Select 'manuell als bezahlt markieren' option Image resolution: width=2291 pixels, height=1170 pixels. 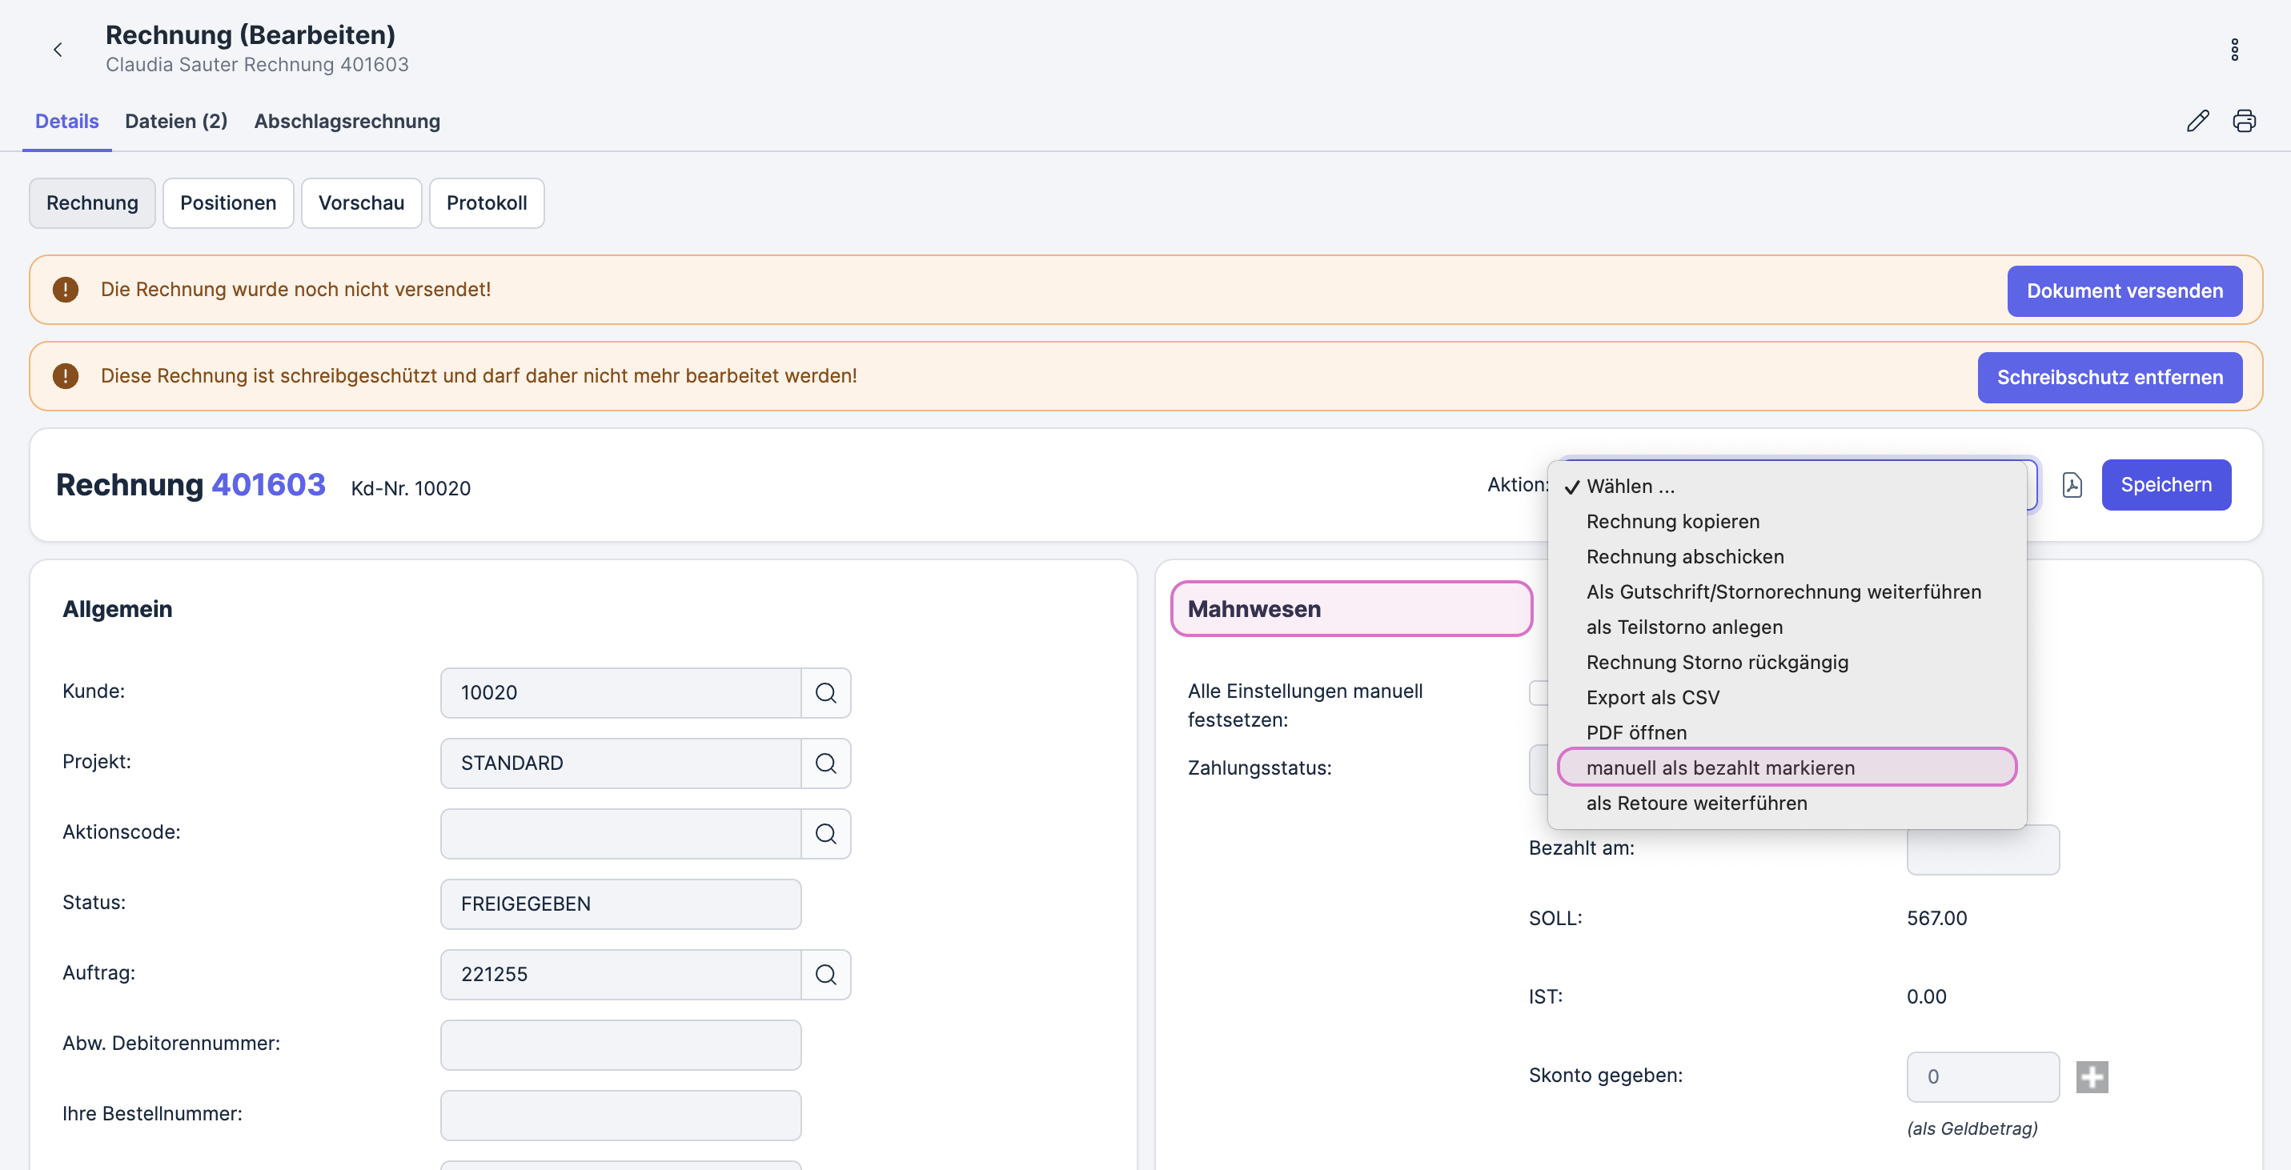1720,767
